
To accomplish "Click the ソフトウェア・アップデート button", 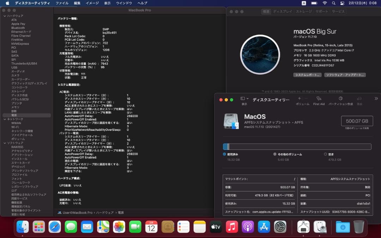I will click(x=345, y=75).
